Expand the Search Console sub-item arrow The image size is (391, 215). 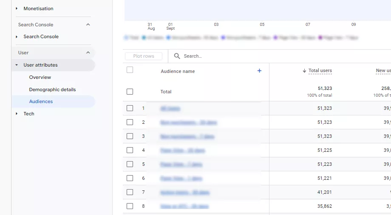tap(17, 36)
